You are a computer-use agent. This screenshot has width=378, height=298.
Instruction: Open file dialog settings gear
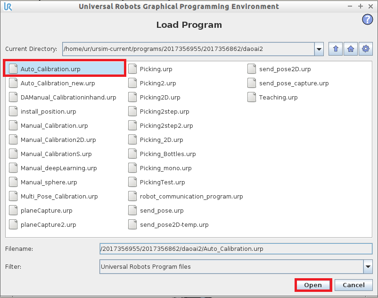[x=365, y=49]
